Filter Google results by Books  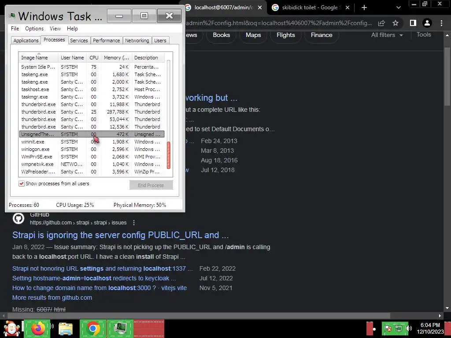pos(221,35)
